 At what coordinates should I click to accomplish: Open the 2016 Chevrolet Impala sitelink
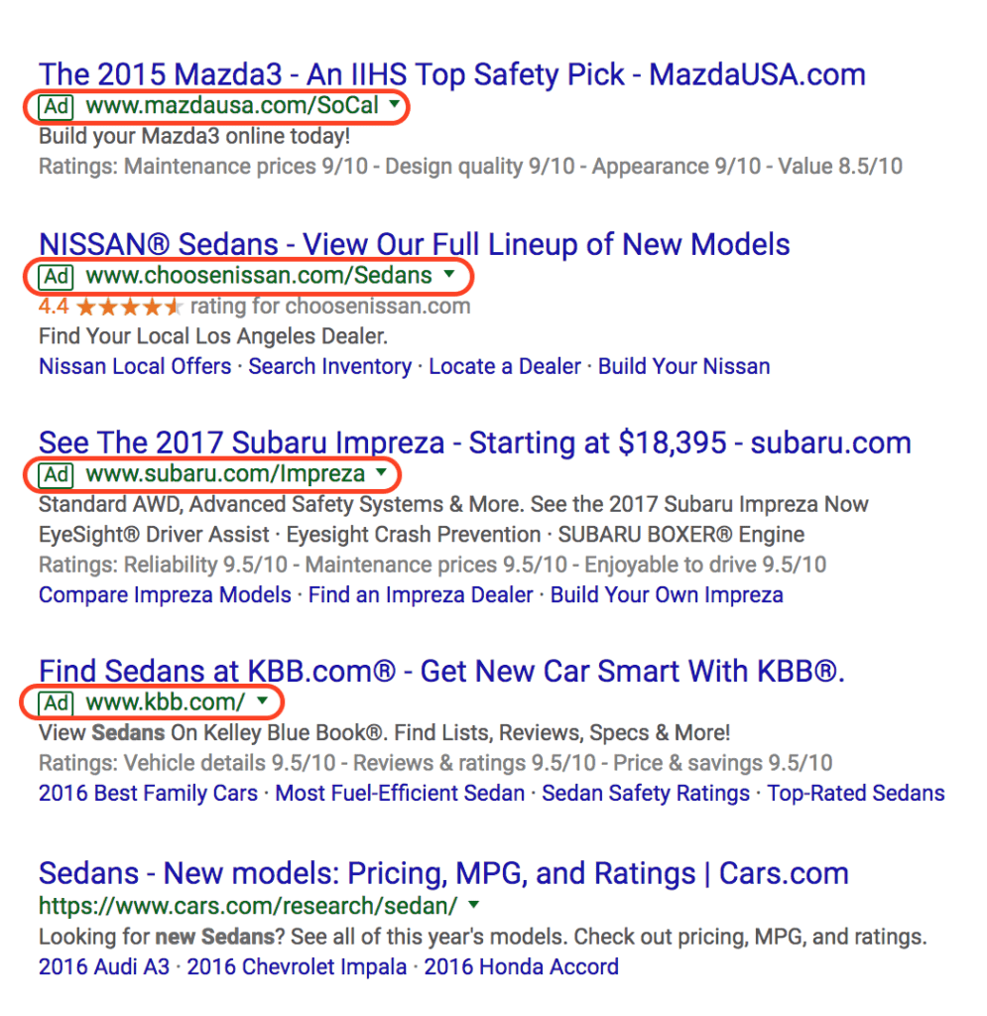[298, 967]
